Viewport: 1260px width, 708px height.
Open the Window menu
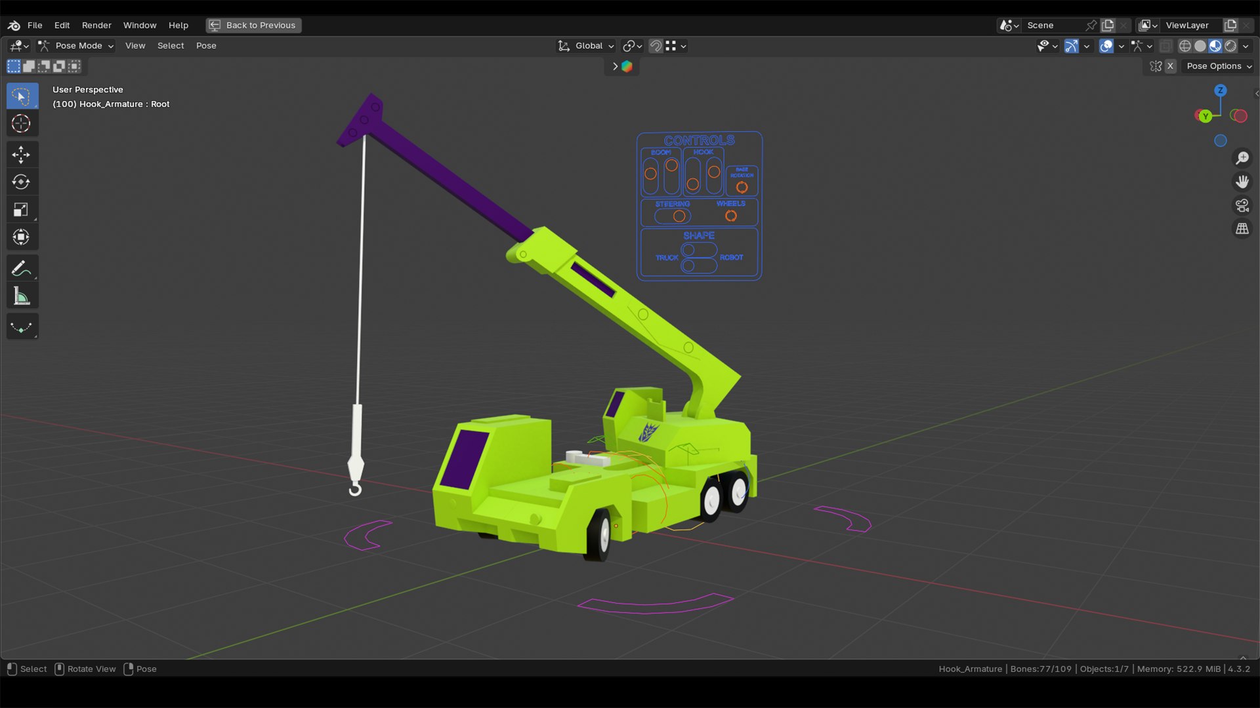140,26
